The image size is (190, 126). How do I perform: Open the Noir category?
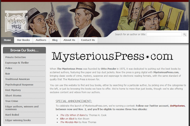(x=8, y=74)
